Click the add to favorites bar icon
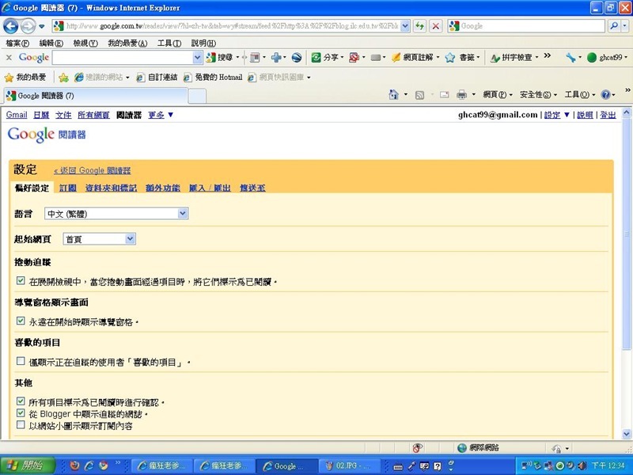 [x=63, y=77]
